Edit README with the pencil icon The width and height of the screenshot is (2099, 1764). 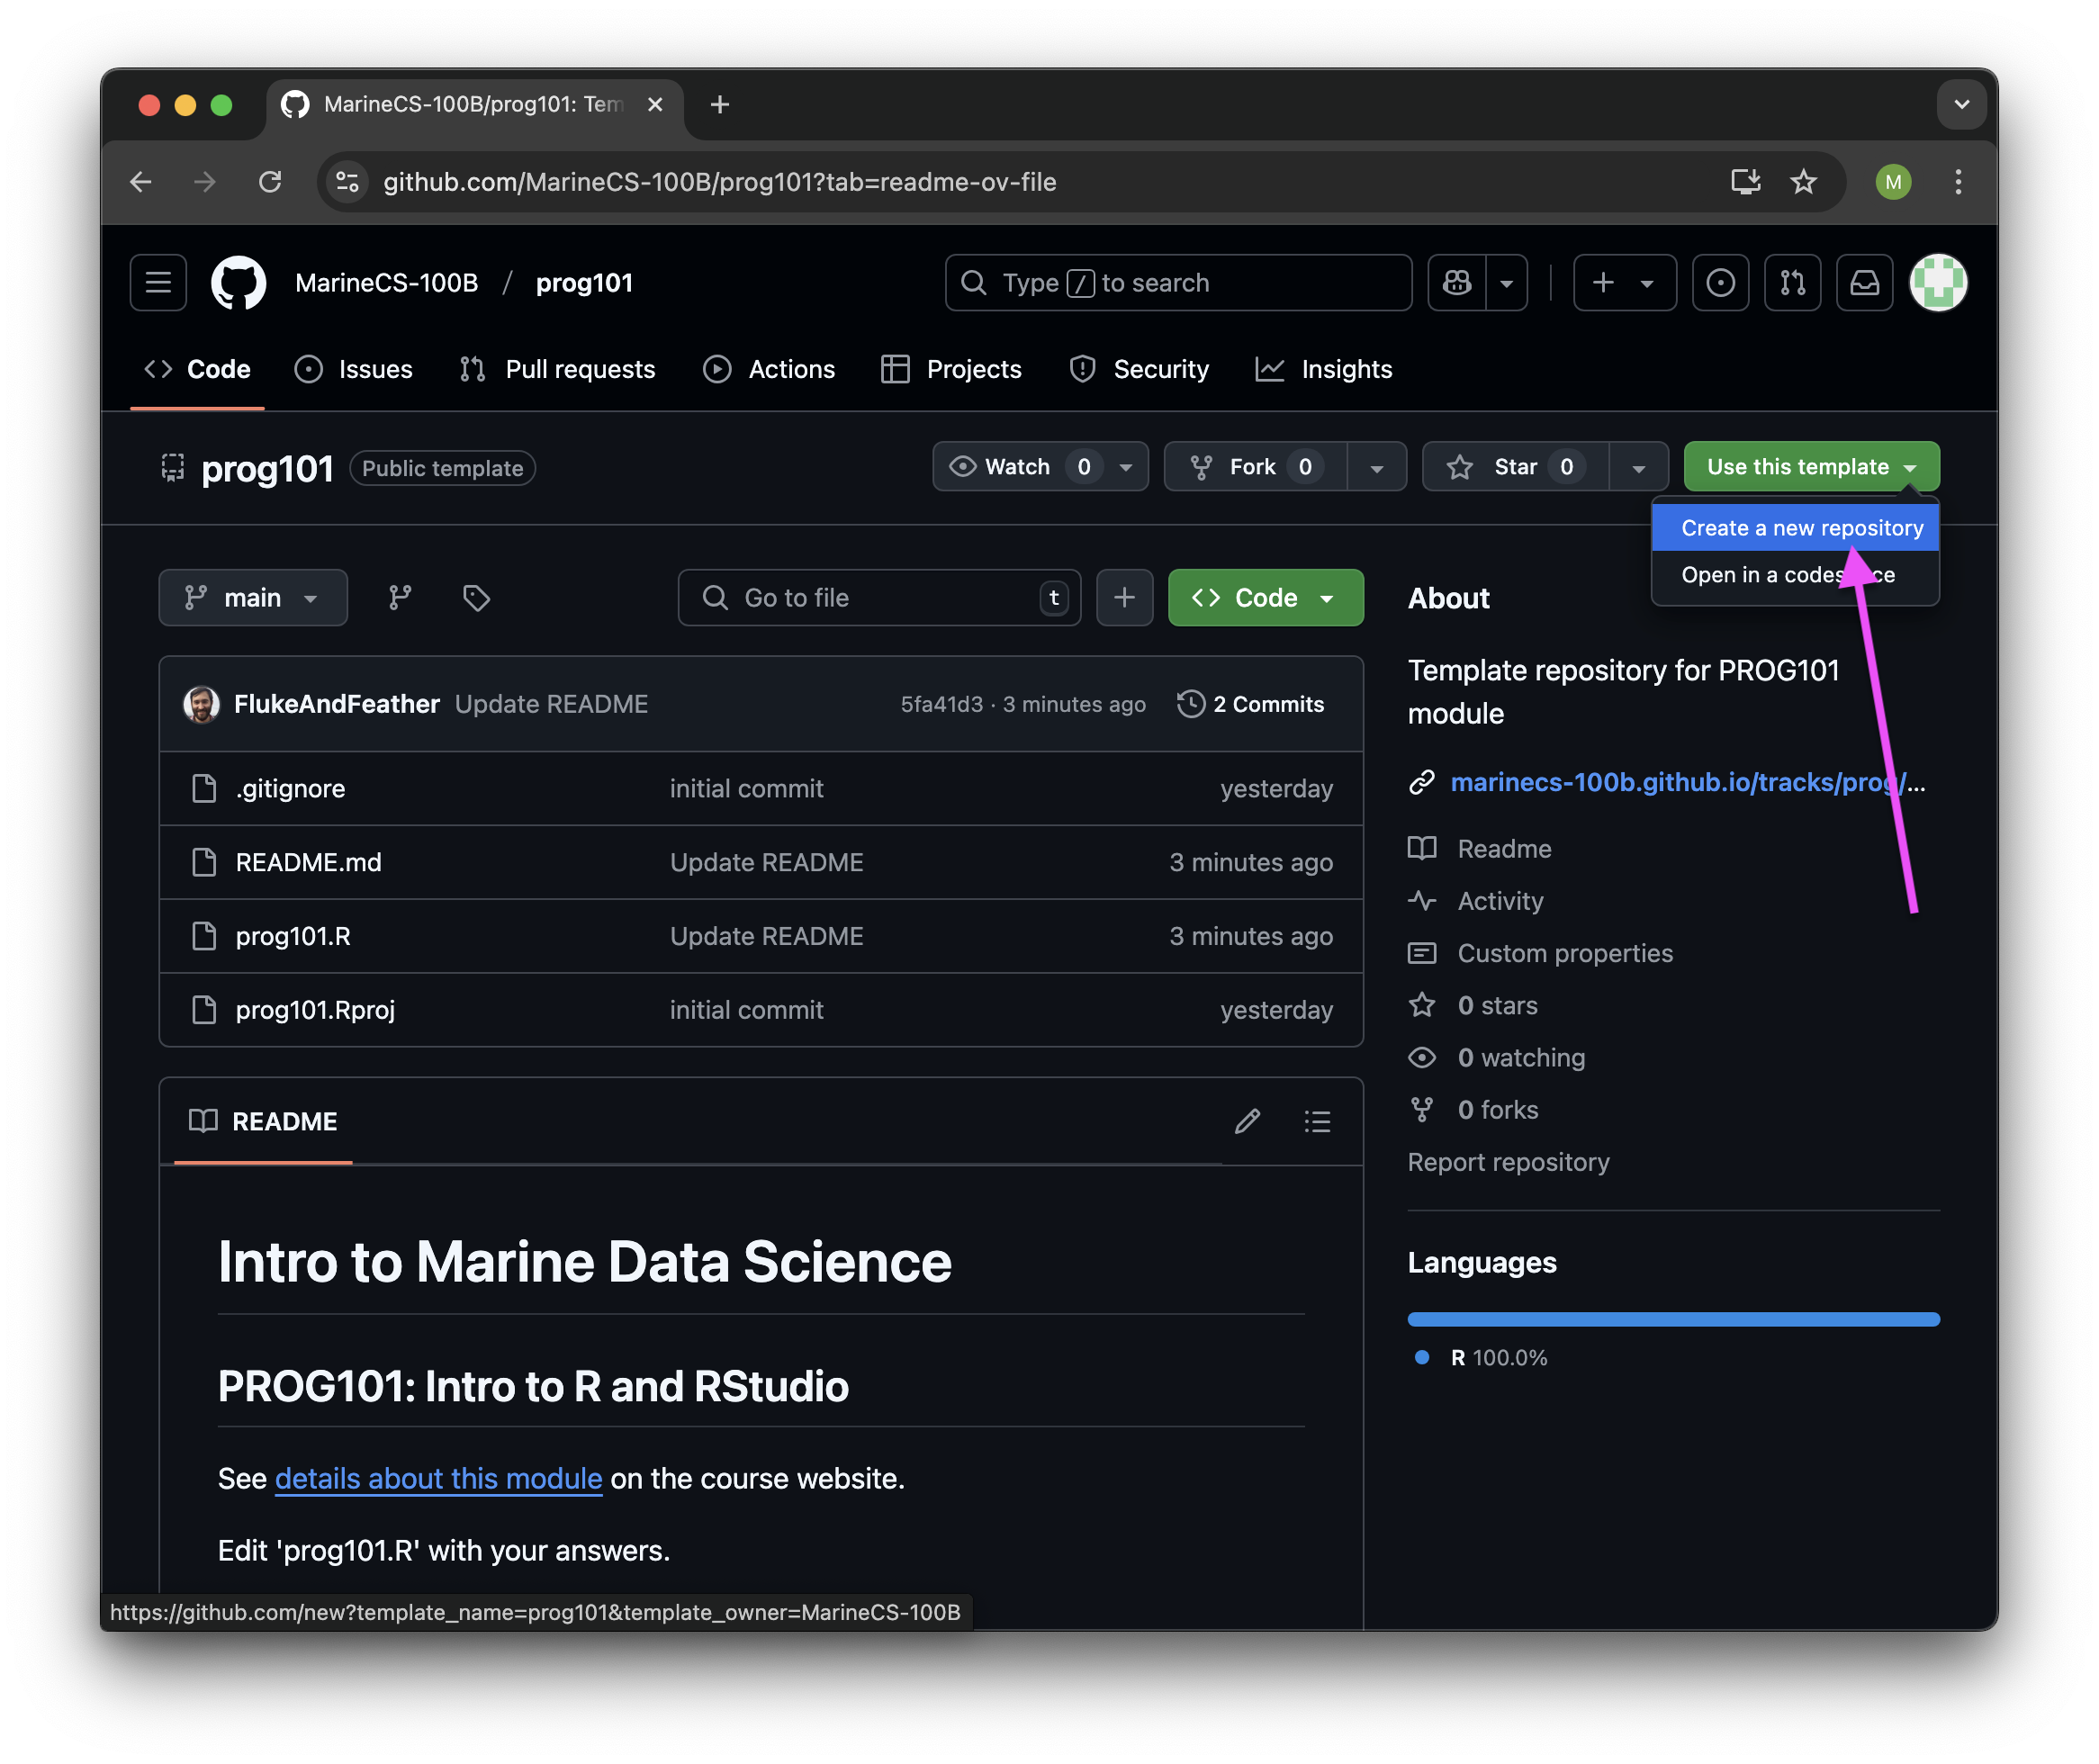(1247, 1121)
